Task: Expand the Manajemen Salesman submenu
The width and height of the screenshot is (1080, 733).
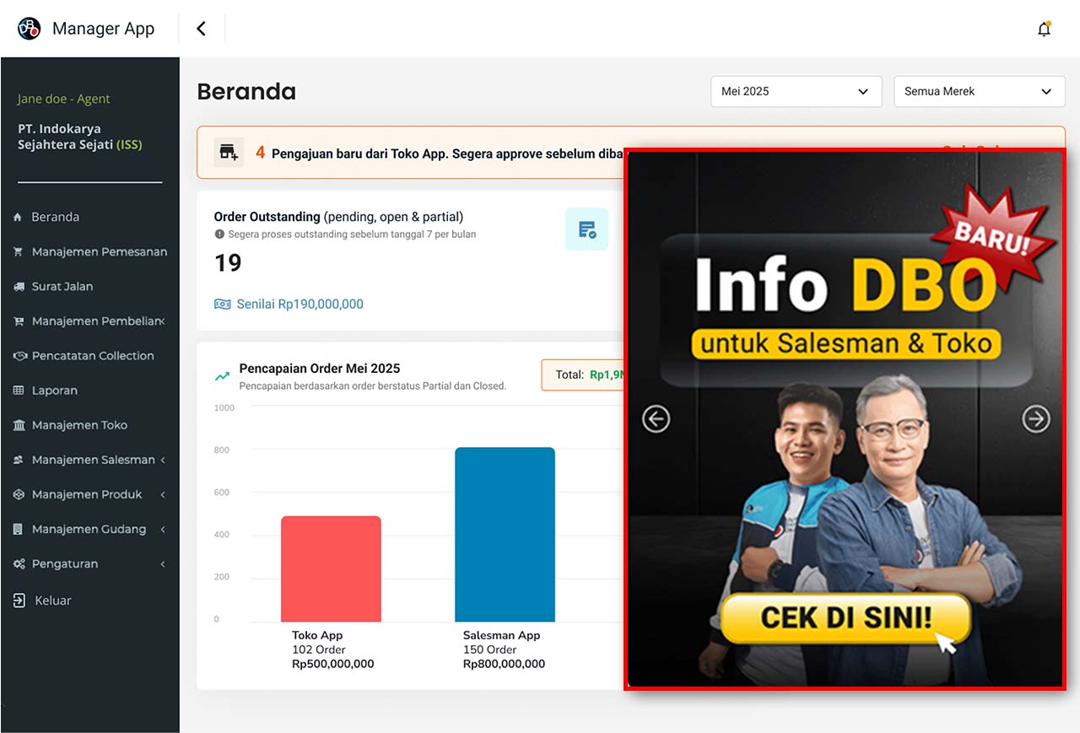Action: click(162, 460)
